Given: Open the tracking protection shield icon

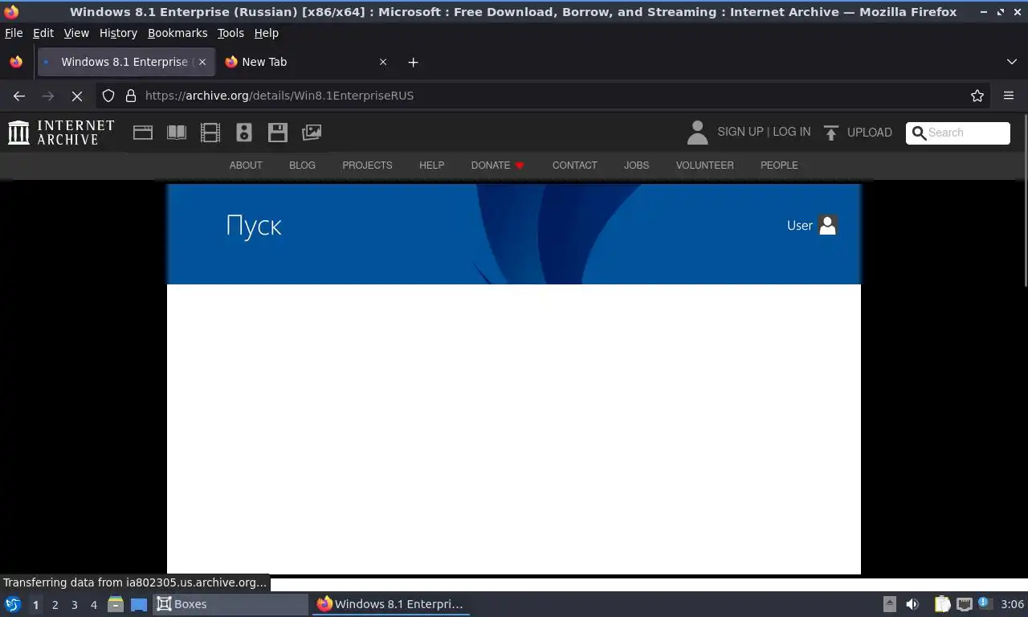Looking at the screenshot, I should 108,96.
